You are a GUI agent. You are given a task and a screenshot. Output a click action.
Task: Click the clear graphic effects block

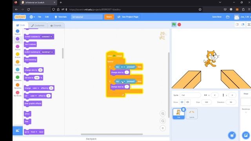coord(33,103)
